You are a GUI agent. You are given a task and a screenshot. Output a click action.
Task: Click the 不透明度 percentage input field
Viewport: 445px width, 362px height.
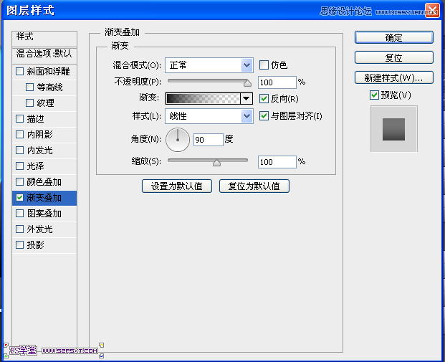(277, 82)
